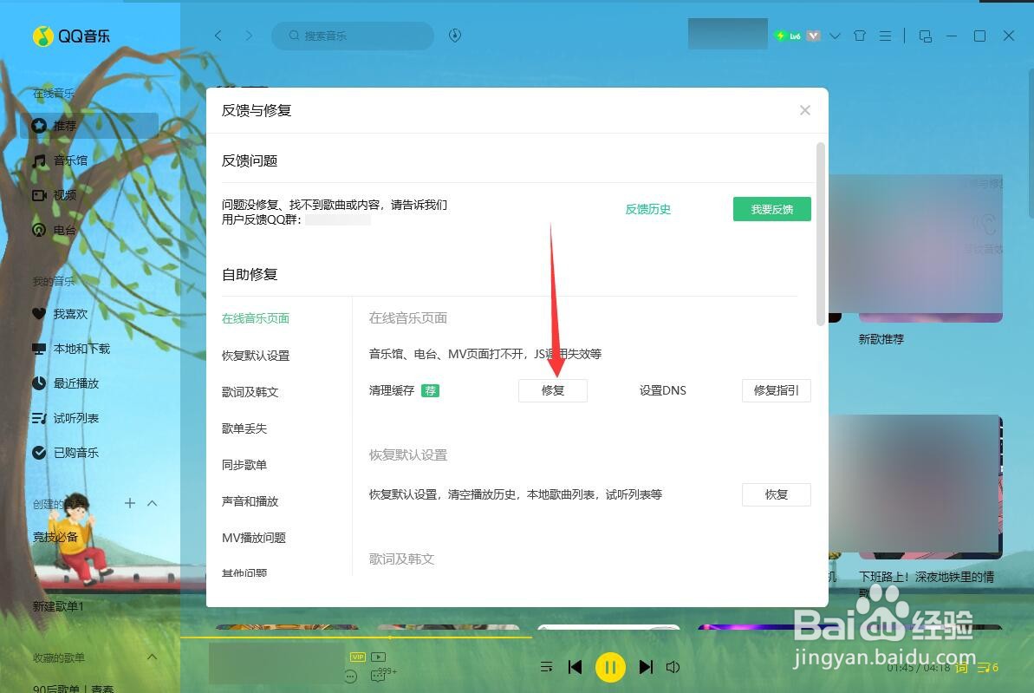Screen dimensions: 1034x693
Task: View the 已购音乐 purchased music list
Action: click(39, 452)
